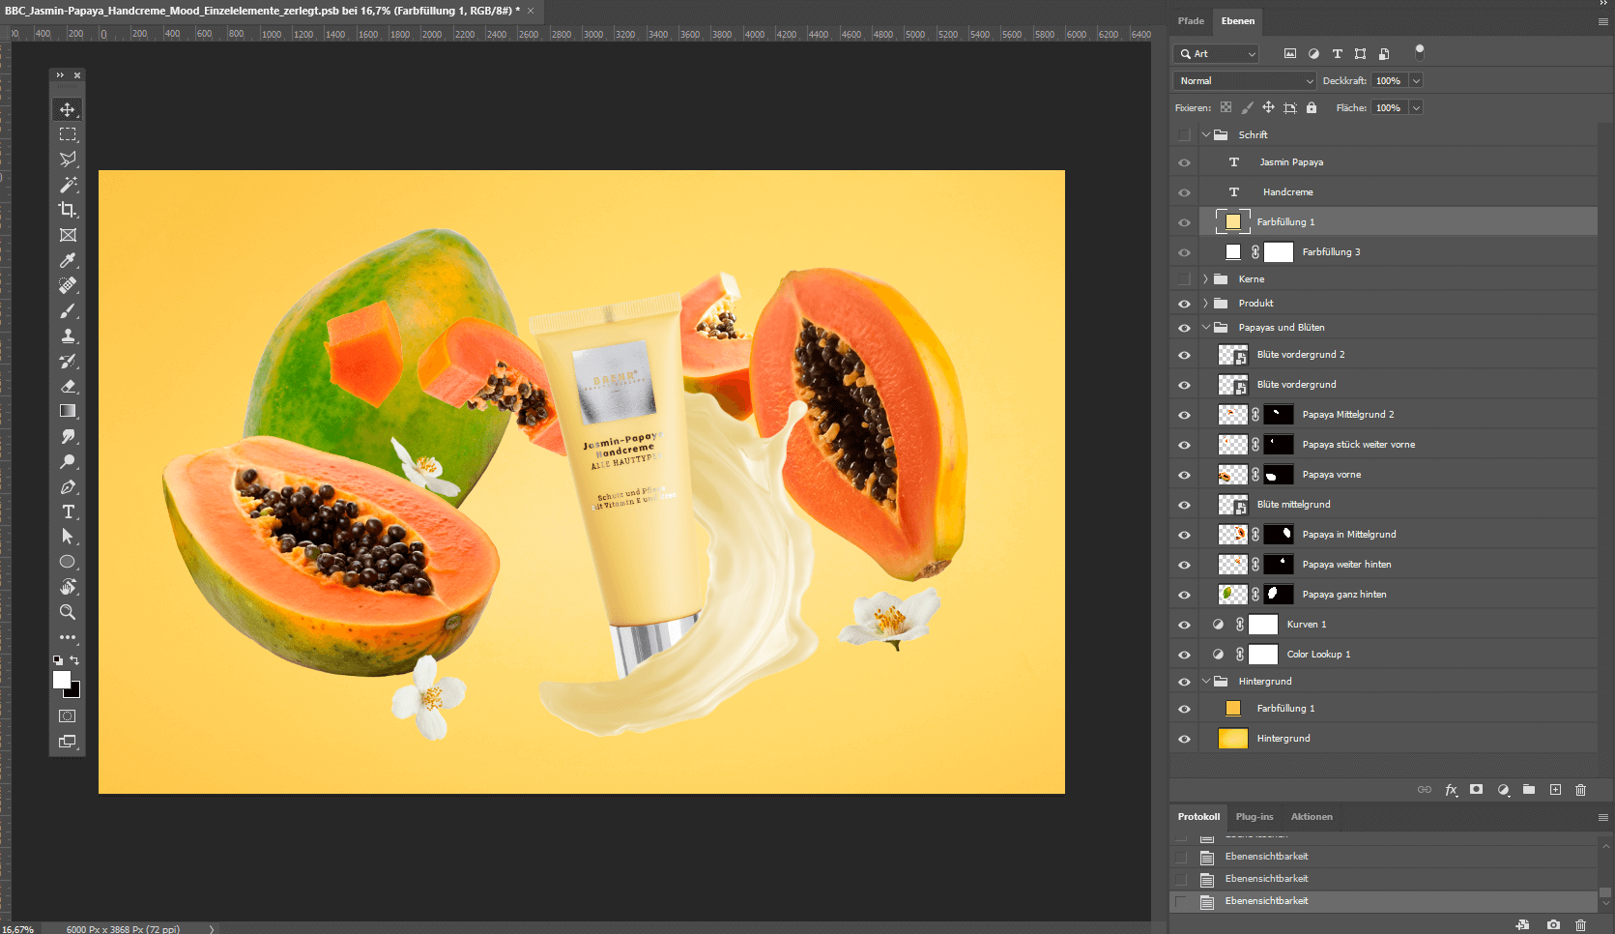Open the Aktionen tab
Image resolution: width=1615 pixels, height=934 pixels.
(x=1312, y=817)
